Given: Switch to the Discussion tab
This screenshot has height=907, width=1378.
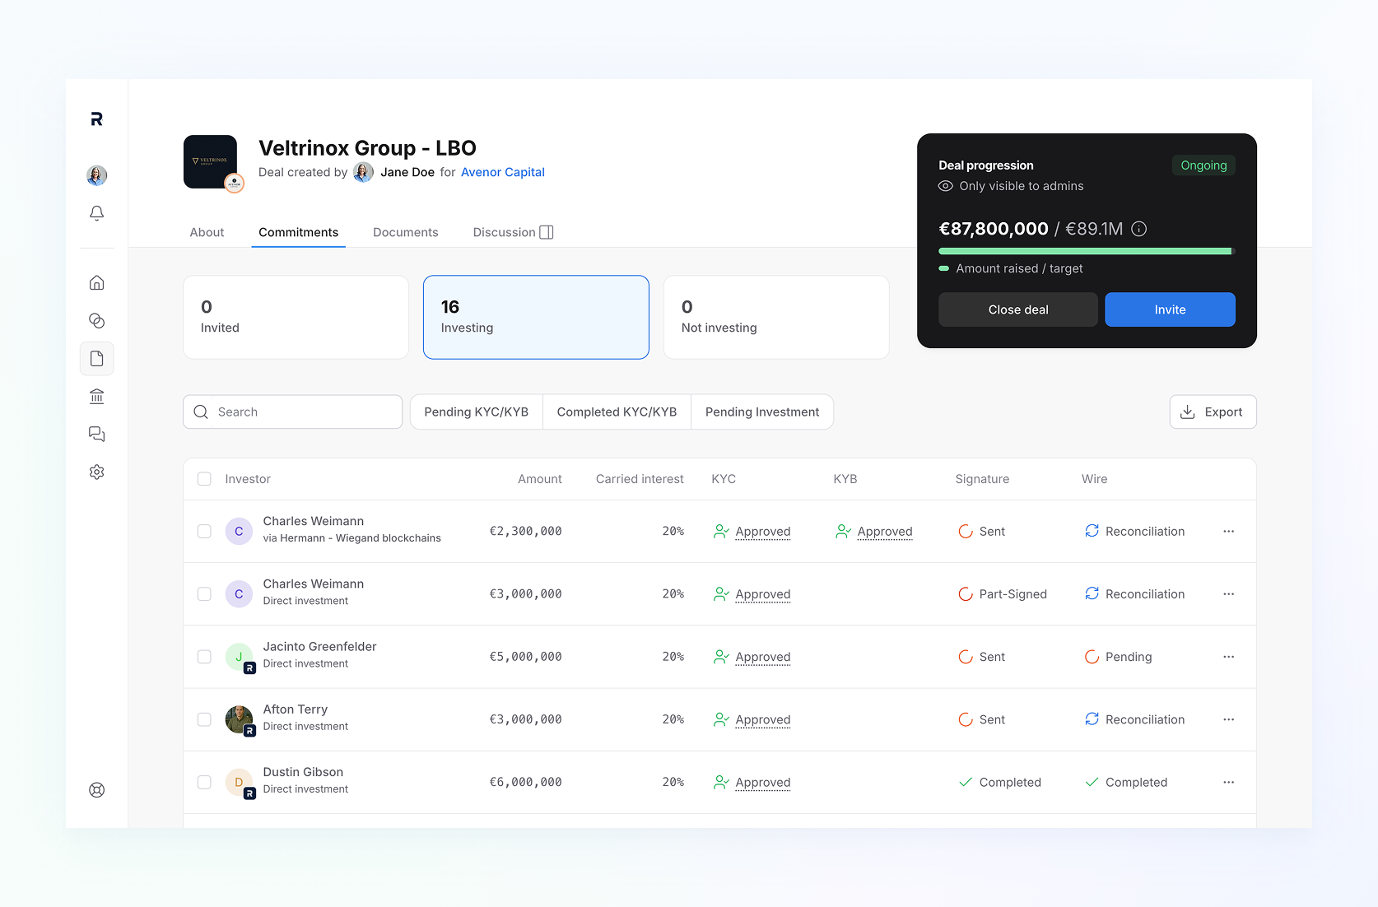Looking at the screenshot, I should [504, 232].
